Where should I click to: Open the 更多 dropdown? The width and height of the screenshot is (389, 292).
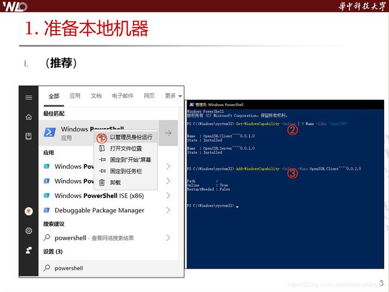click(x=174, y=96)
